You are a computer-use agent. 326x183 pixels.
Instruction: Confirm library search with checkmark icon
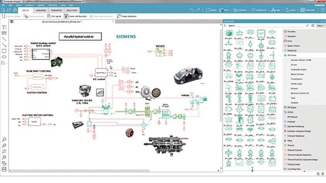(307, 25)
